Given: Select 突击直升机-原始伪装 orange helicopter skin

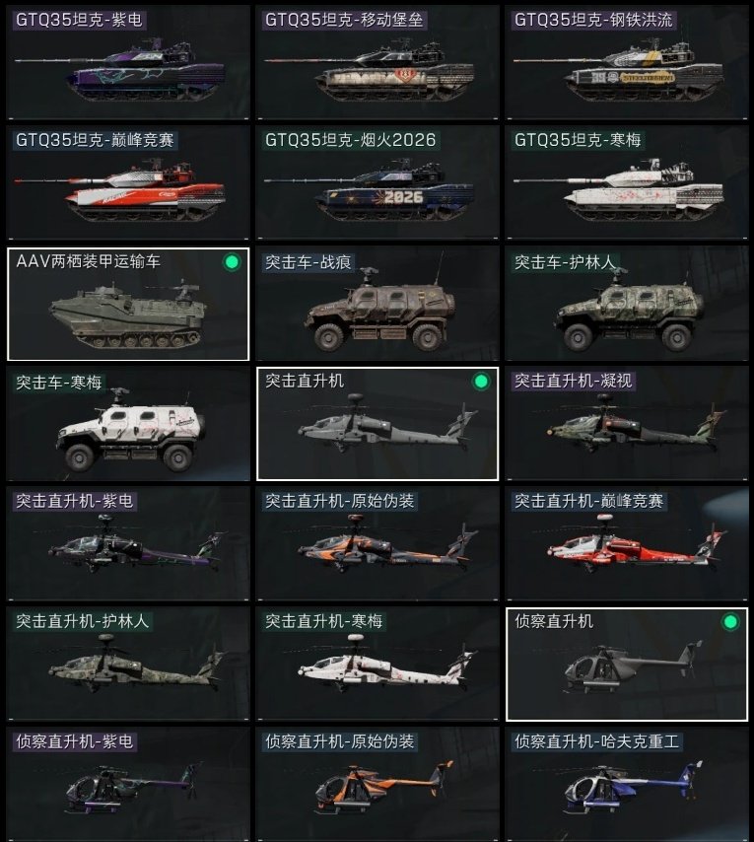Looking at the screenshot, I should point(377,544).
